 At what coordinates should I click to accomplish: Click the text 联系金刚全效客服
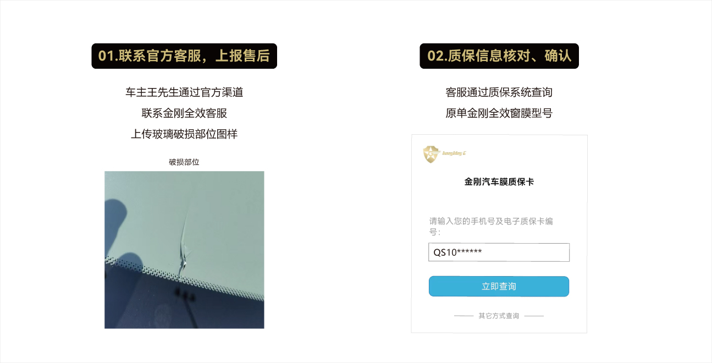coord(184,113)
